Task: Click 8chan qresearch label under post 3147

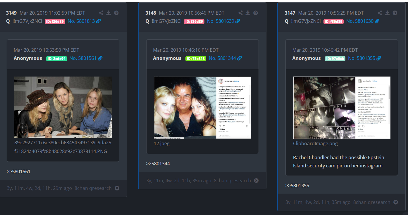Action: pos(372,202)
